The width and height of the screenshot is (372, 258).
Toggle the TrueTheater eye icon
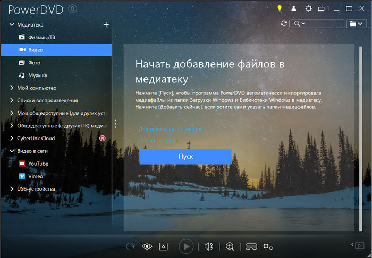pyautogui.click(x=147, y=246)
